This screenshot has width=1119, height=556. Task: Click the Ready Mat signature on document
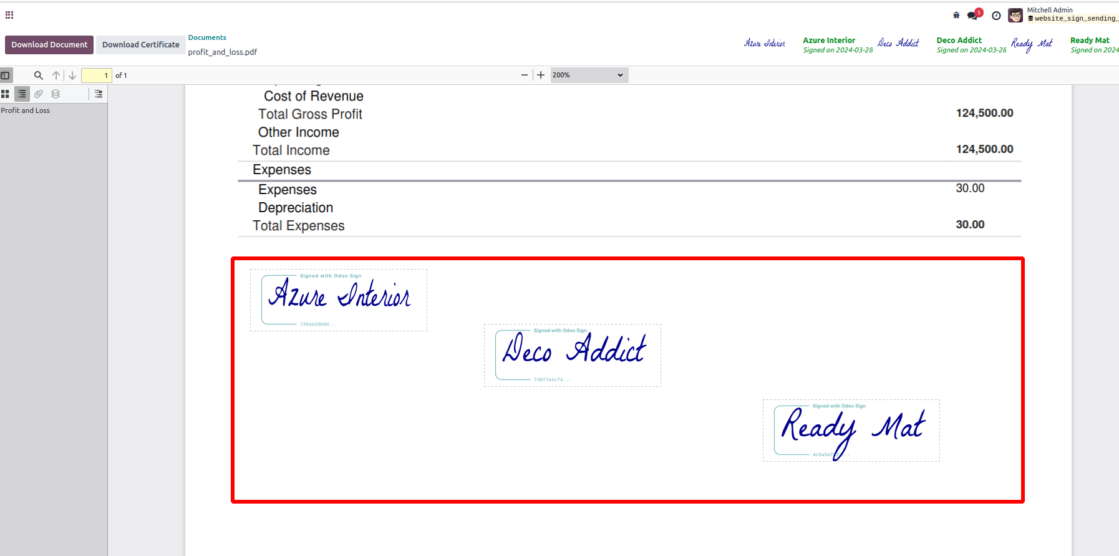[851, 431]
